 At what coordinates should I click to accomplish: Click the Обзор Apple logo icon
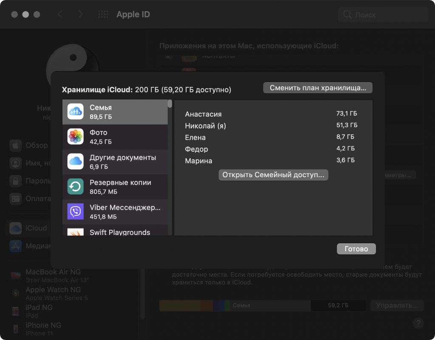coord(16,145)
